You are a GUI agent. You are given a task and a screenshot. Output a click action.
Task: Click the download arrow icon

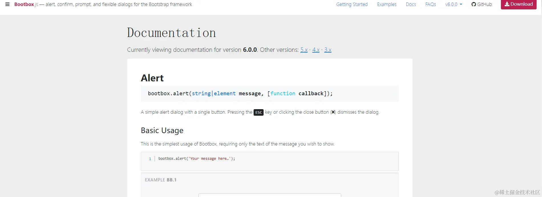(x=507, y=4)
